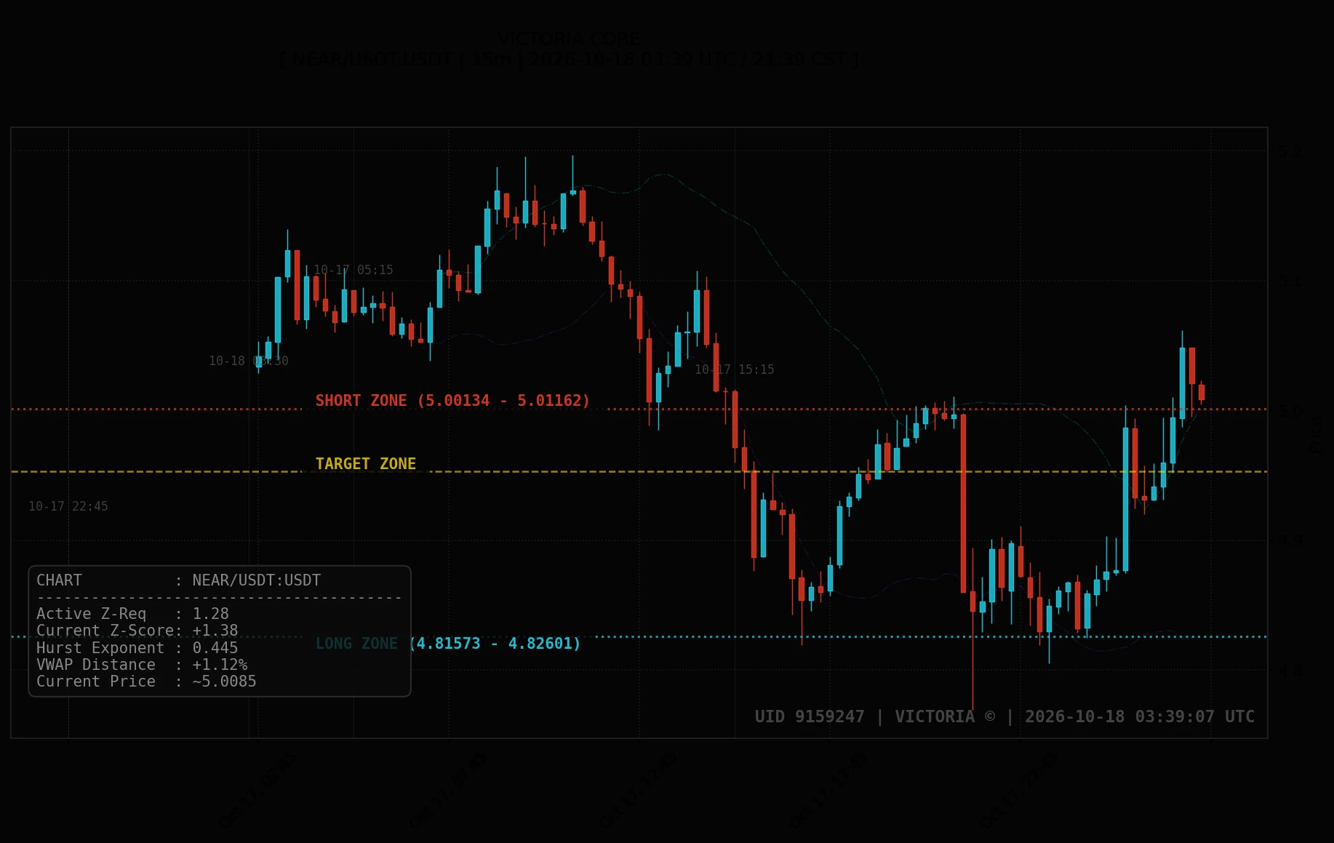Screen dimensions: 1334x843
Task: Select the last red candle at right edge
Action: 1202,393
